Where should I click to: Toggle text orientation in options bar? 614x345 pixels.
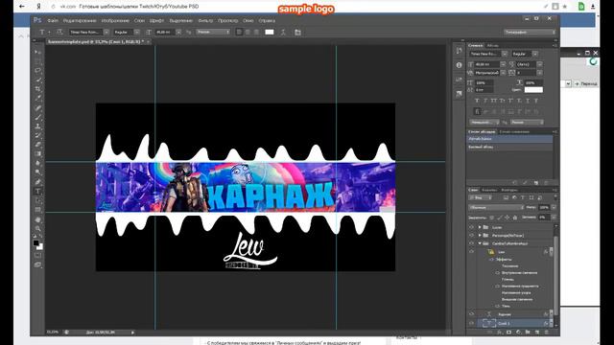click(59, 32)
